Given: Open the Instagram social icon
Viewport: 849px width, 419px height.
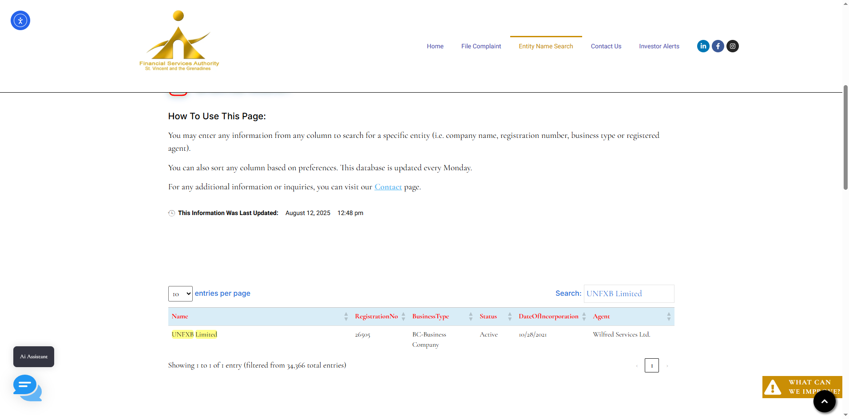Looking at the screenshot, I should (x=732, y=46).
